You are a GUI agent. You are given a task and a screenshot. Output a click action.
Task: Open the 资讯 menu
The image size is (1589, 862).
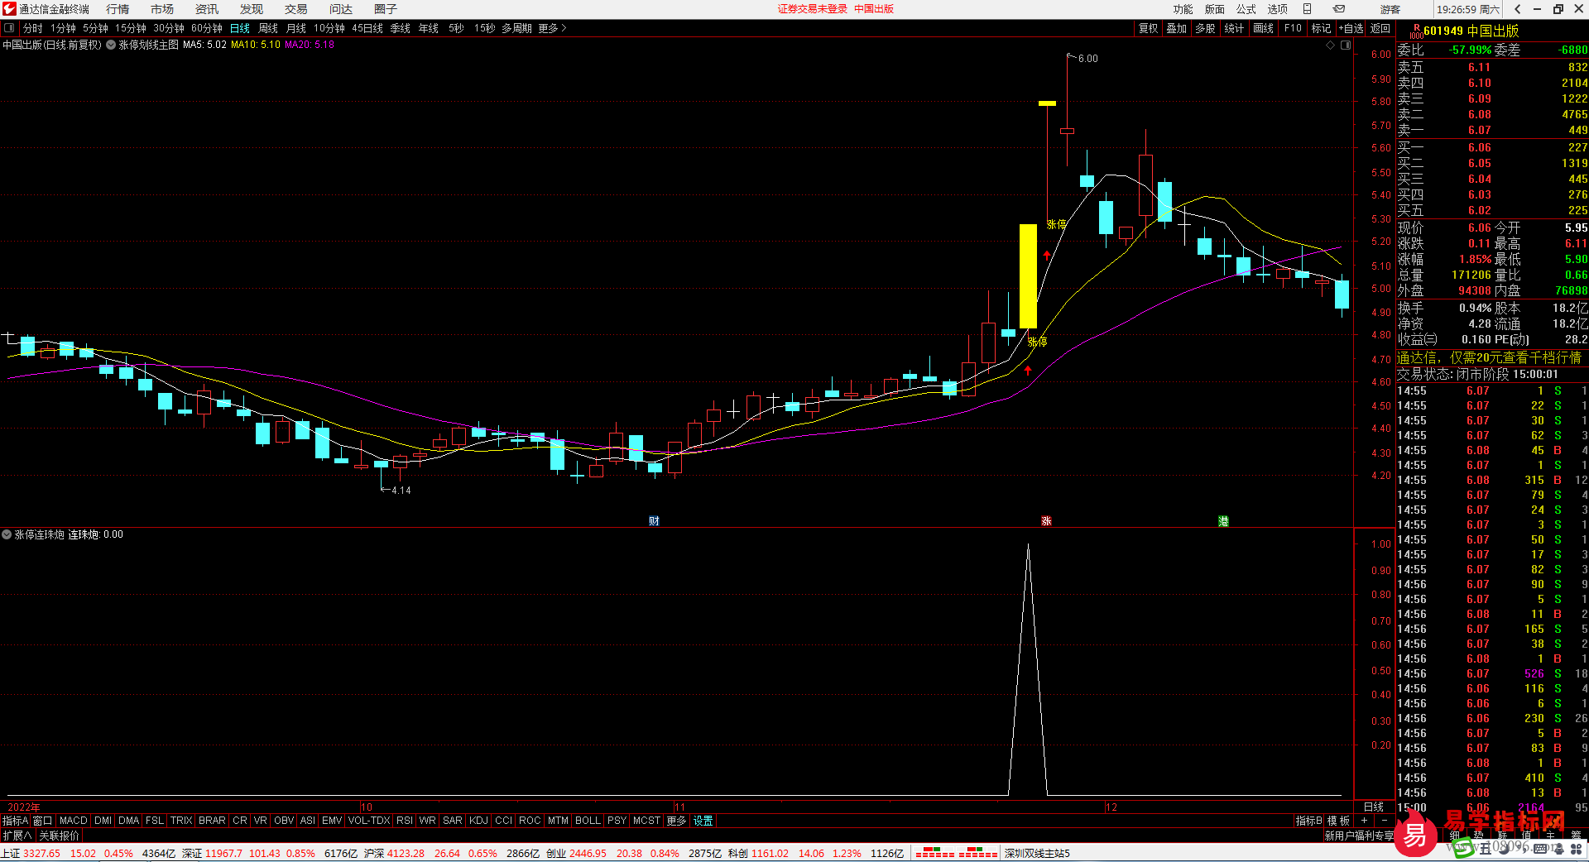pos(207,9)
